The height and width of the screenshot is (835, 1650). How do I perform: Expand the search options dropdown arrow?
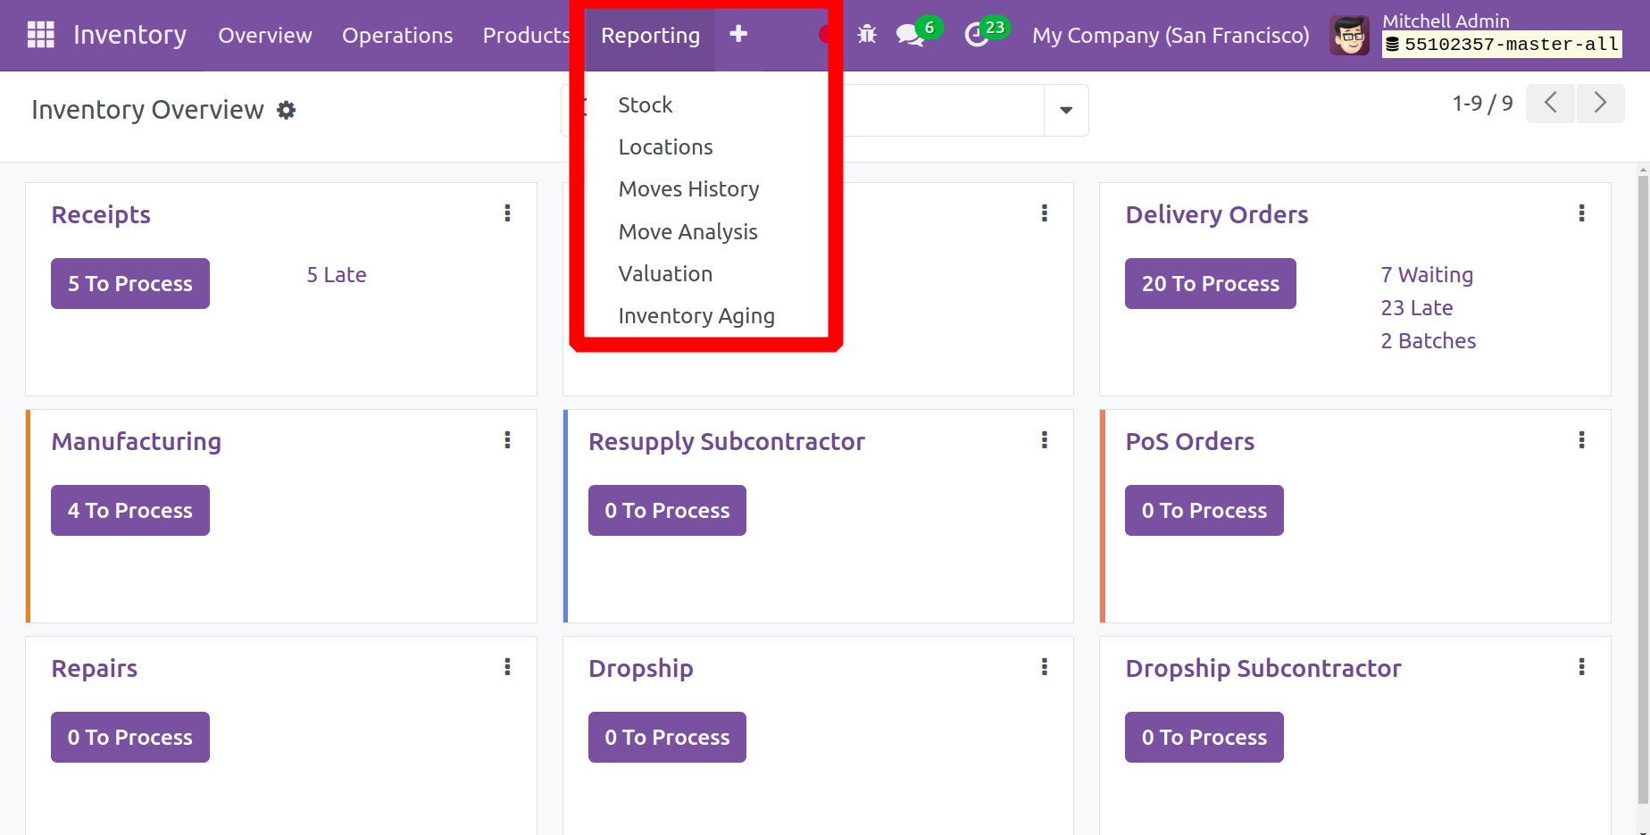click(1065, 110)
